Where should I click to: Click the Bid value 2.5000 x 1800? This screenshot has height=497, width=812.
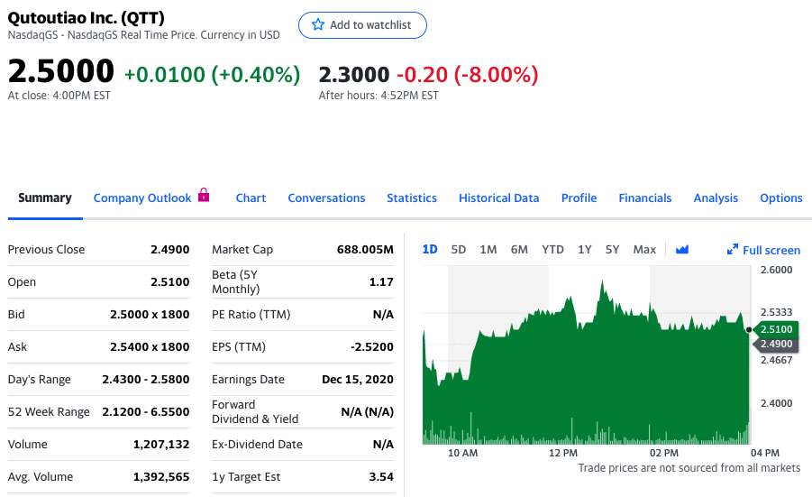pyautogui.click(x=150, y=315)
